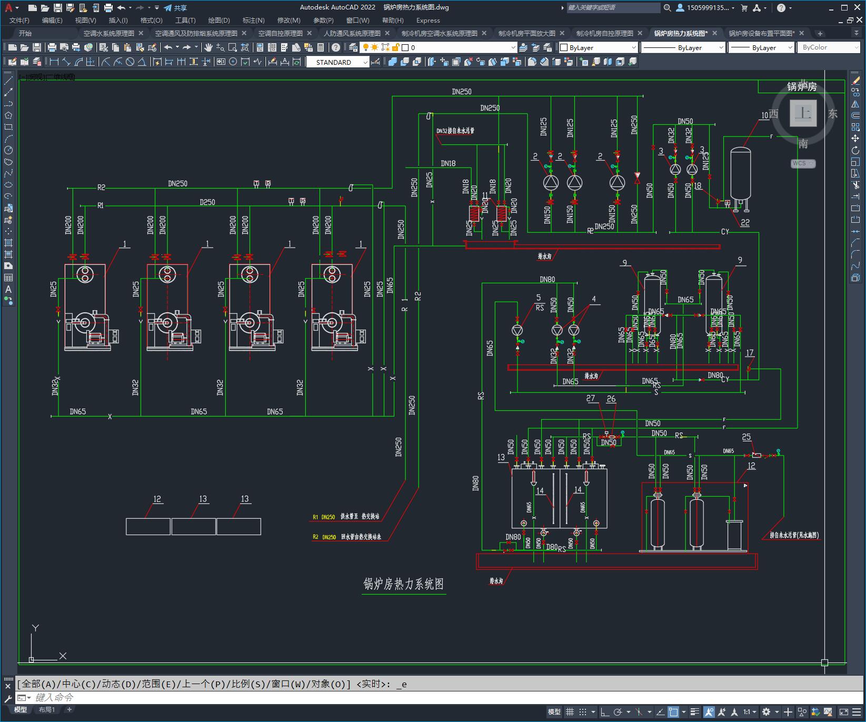Open the 文件(F) menu

[x=19, y=20]
